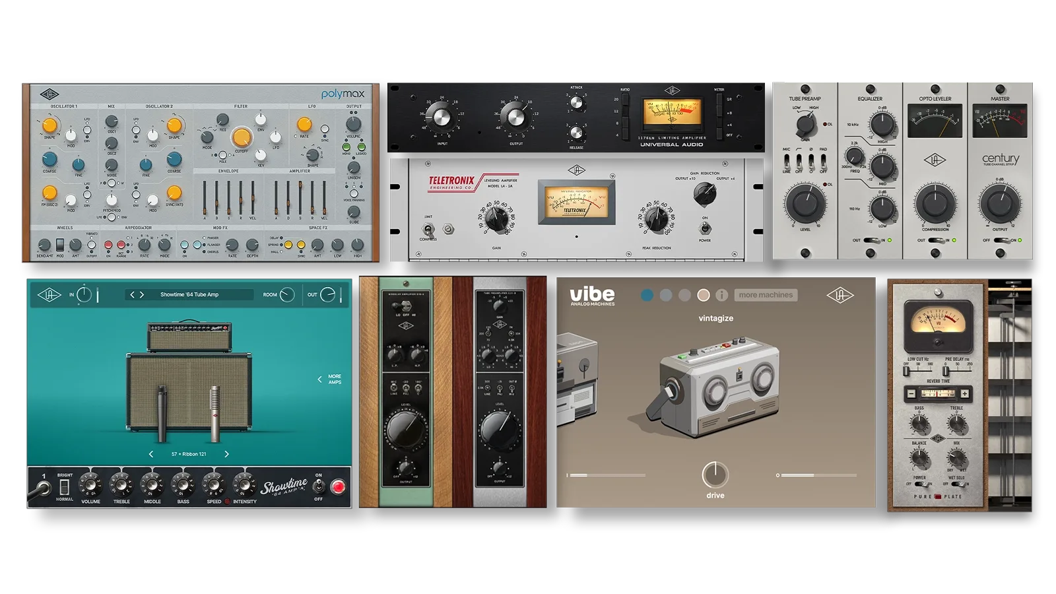Go to previous mic pair left arrow
The image size is (1056, 594).
pyautogui.click(x=151, y=454)
